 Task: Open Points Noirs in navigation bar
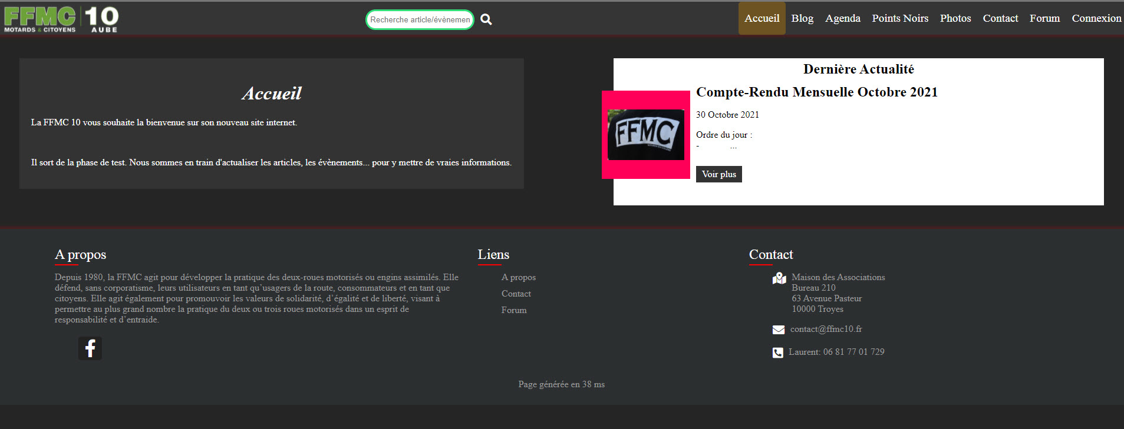[x=900, y=18]
